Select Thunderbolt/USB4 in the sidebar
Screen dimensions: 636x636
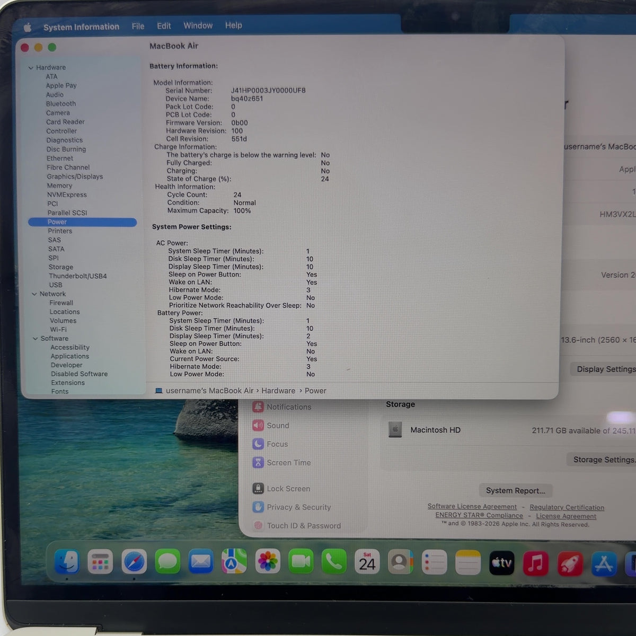coord(78,276)
